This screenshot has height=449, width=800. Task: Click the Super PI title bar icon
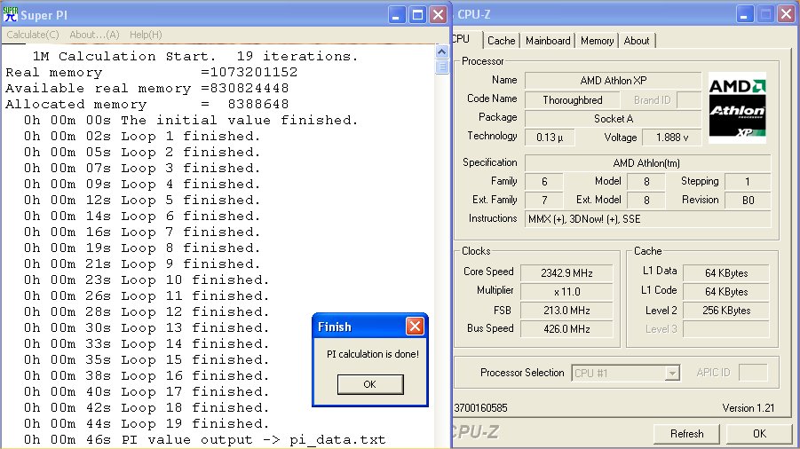(11, 14)
